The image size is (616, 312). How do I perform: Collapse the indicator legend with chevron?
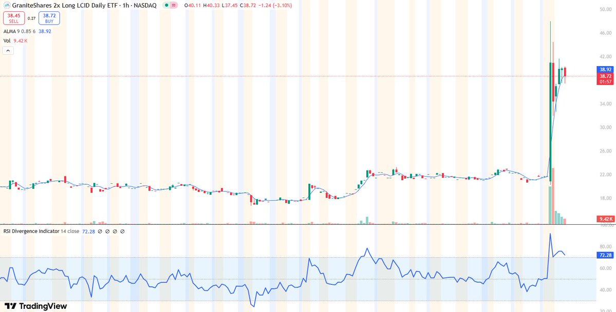click(8, 50)
